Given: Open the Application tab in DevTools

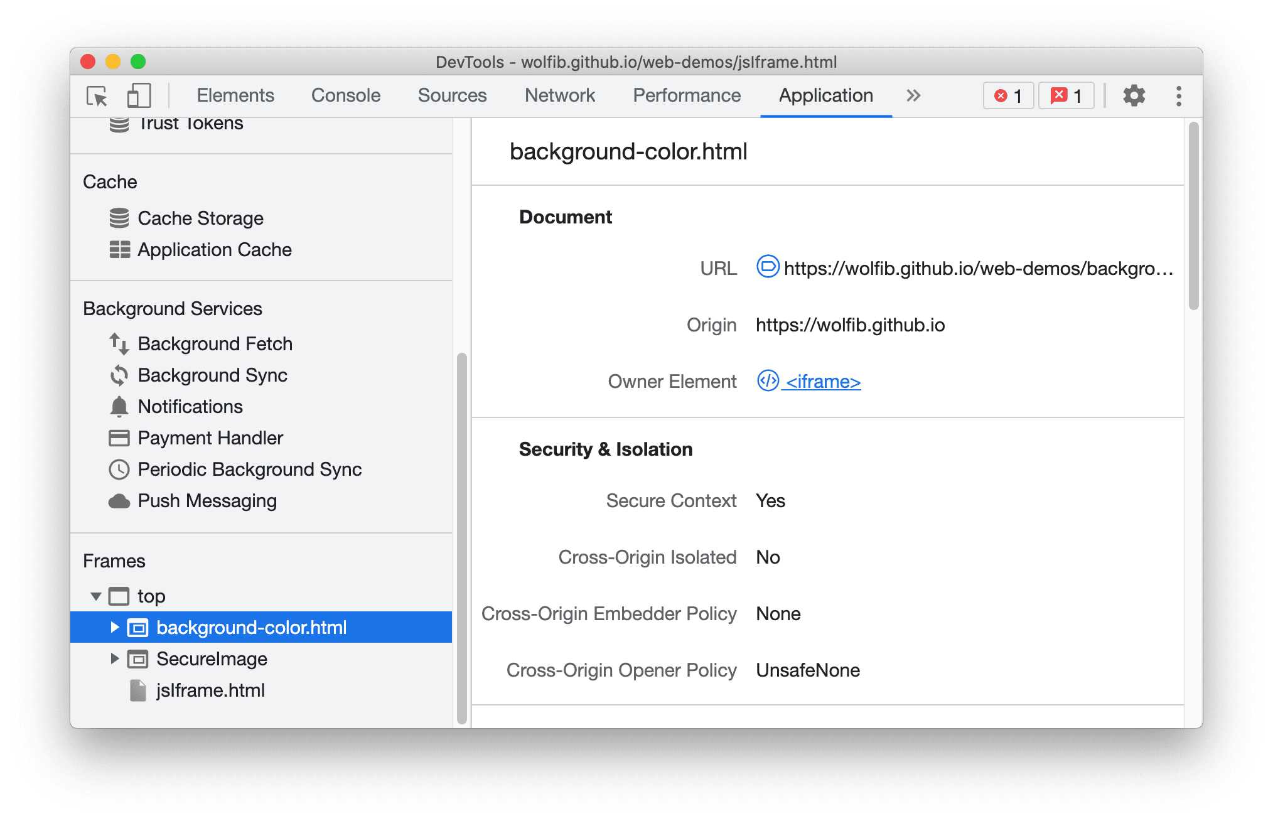Looking at the screenshot, I should (x=821, y=97).
